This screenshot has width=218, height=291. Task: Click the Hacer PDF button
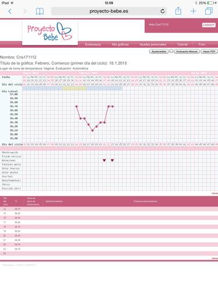[209, 51]
